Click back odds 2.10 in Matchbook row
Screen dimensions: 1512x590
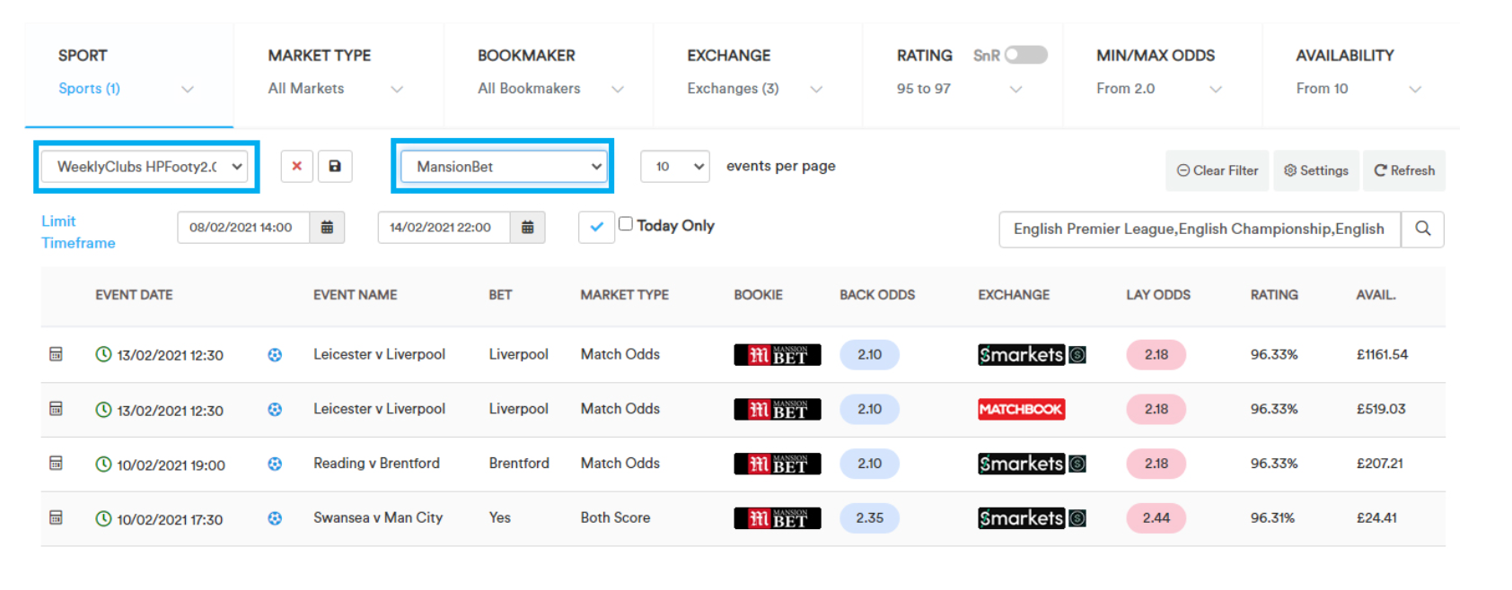(869, 409)
